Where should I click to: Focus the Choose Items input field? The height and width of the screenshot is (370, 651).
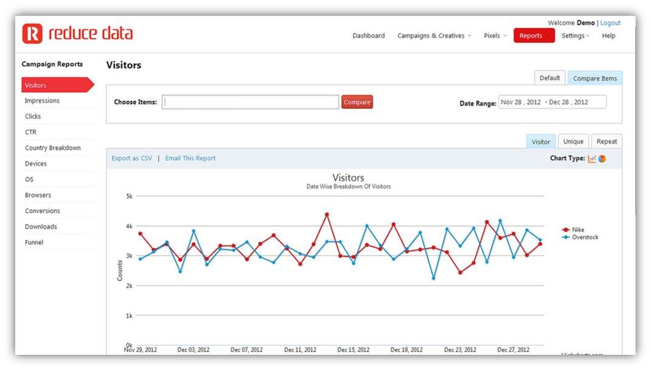[x=250, y=102]
